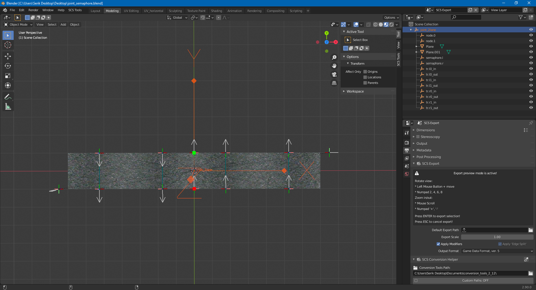The height and width of the screenshot is (290, 536).
Task: Toggle camera view in viewport
Action: pyautogui.click(x=334, y=74)
